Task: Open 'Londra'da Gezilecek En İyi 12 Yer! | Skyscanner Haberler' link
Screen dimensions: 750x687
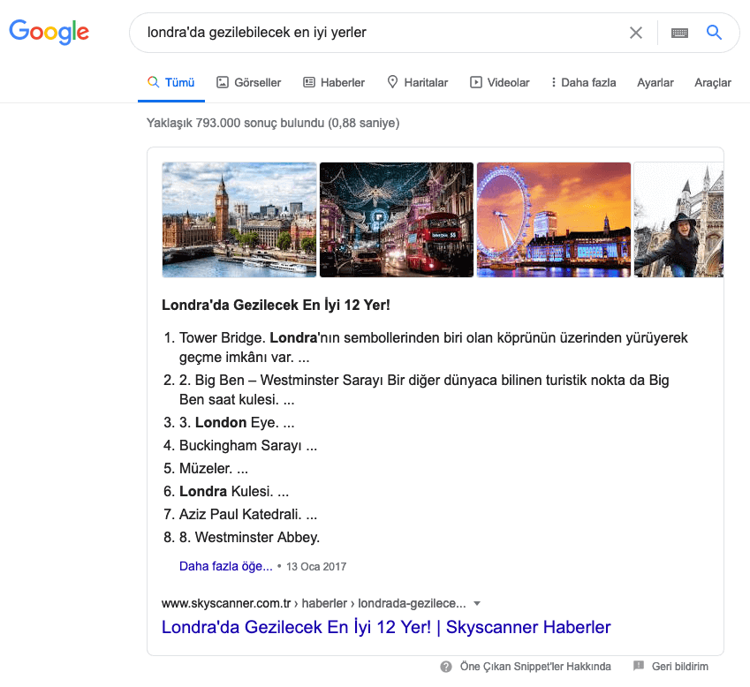Action: [x=386, y=627]
